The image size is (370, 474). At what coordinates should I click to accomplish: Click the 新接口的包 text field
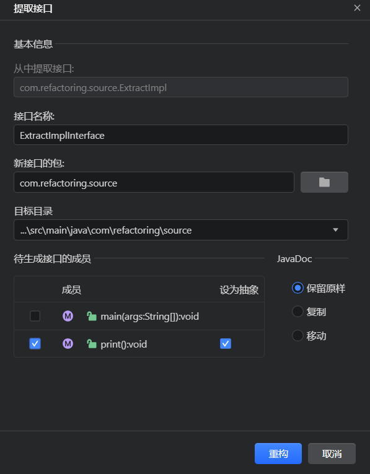coord(154,182)
